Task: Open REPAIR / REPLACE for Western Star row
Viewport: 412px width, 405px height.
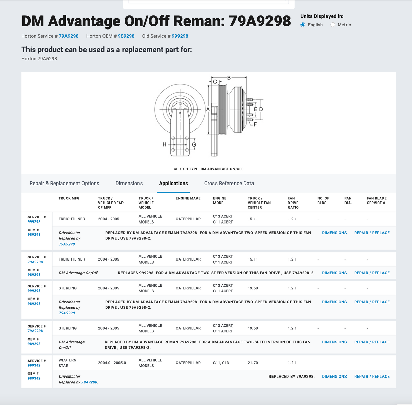Action: [372, 377]
